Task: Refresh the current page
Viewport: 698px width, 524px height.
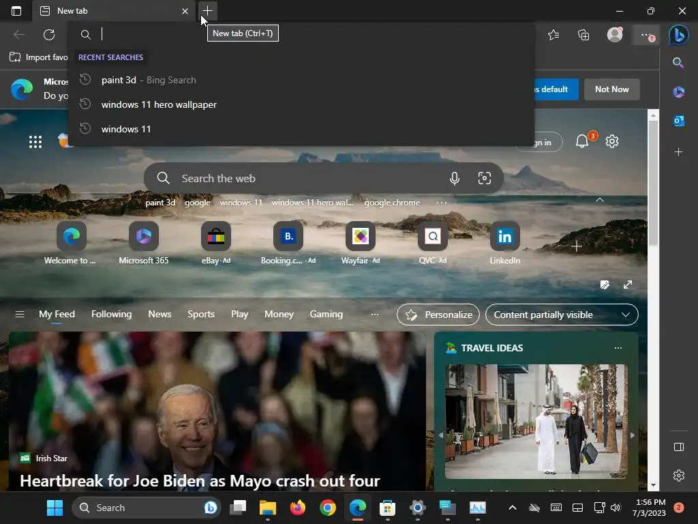Action: point(49,34)
